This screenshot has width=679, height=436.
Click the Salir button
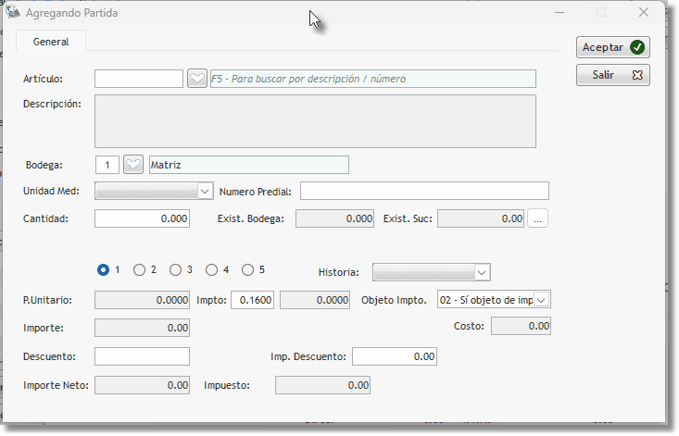(x=612, y=75)
